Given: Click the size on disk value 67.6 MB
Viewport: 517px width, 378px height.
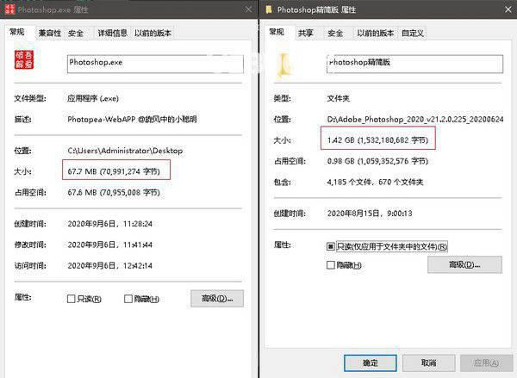Looking at the screenshot, I should click(x=114, y=193).
